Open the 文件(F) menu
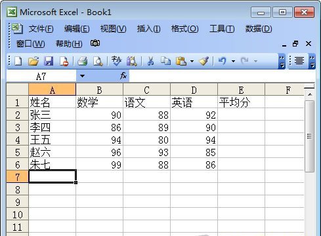Screen dimensions: 321x236 click(41, 29)
